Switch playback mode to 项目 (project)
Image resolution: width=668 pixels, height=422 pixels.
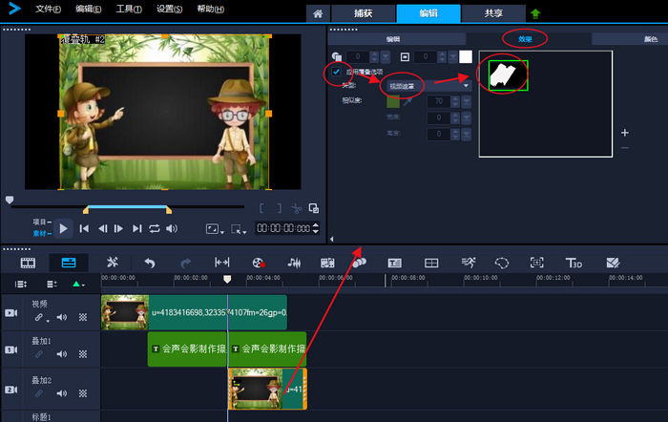pyautogui.click(x=40, y=222)
